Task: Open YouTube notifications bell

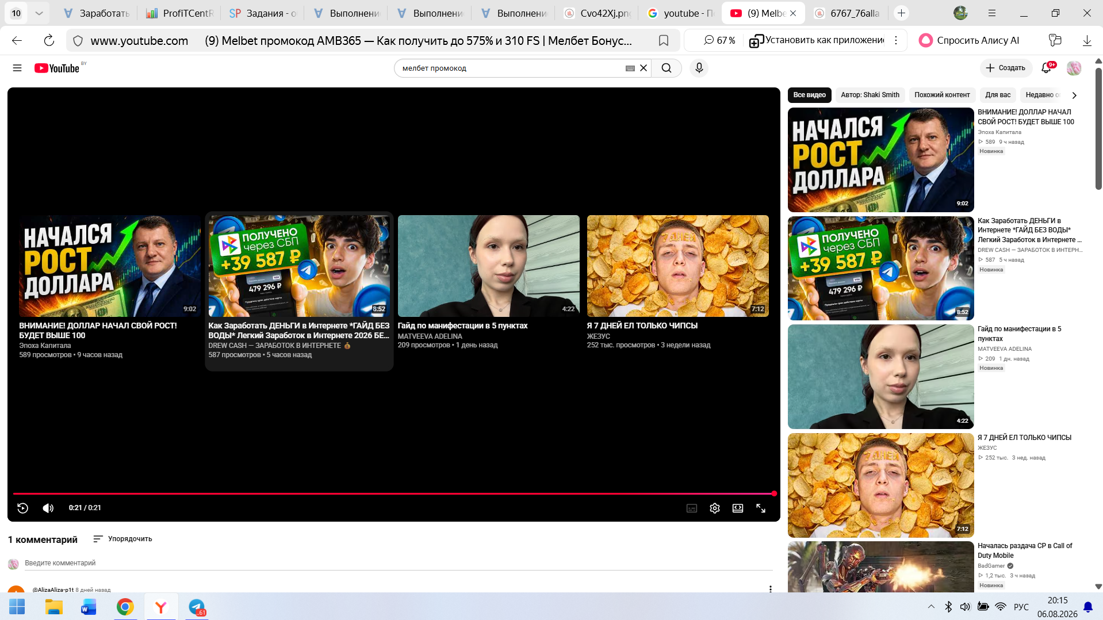Action: (1047, 68)
